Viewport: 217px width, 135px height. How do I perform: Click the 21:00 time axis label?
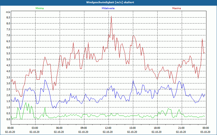pos(182,128)
